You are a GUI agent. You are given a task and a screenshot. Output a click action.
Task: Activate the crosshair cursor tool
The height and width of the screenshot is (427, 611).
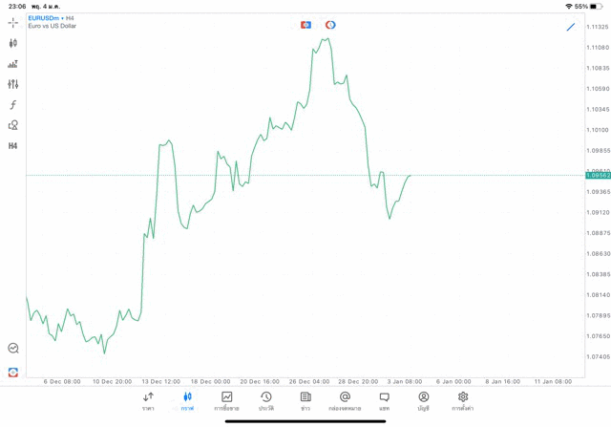tap(13, 22)
